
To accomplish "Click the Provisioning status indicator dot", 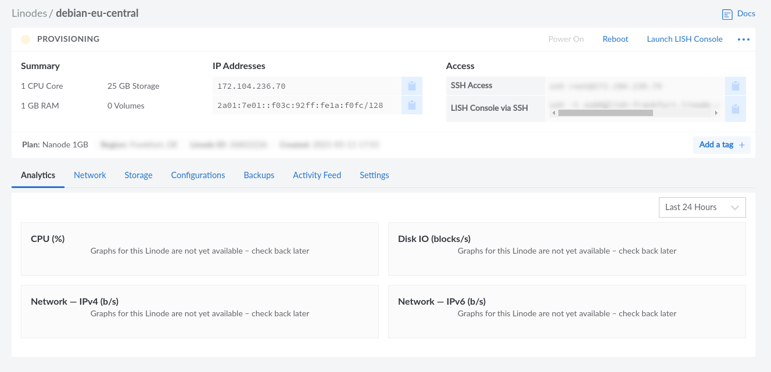I will point(26,39).
